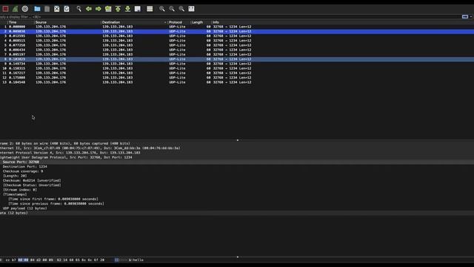Toggle packet list colorization icon
Viewport: 474px width, 267px height.
[150, 9]
